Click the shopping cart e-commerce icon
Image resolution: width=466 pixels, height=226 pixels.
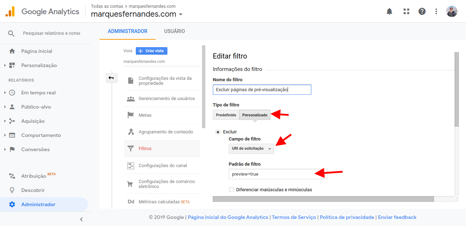(x=131, y=184)
